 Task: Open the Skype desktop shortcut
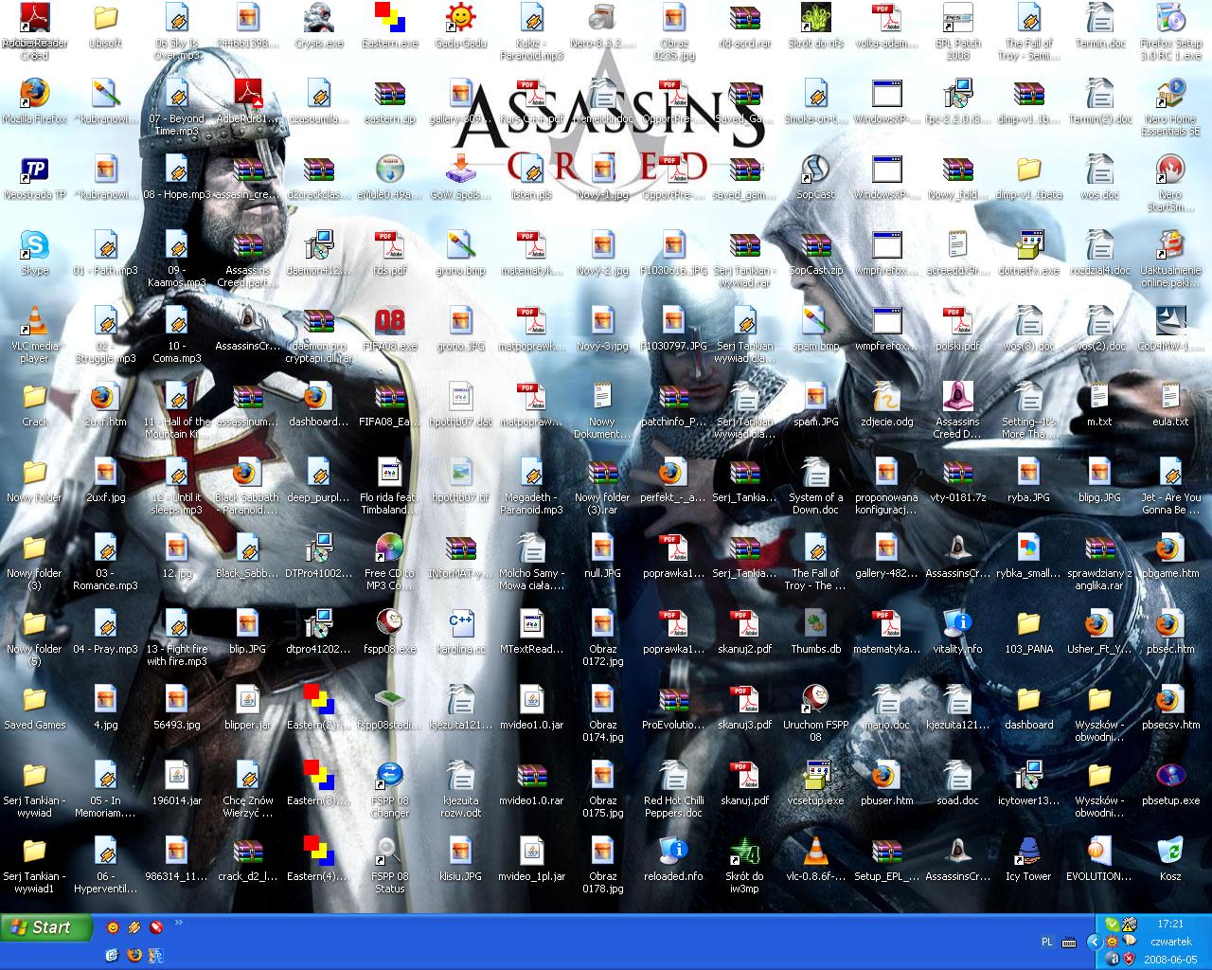click(x=35, y=246)
